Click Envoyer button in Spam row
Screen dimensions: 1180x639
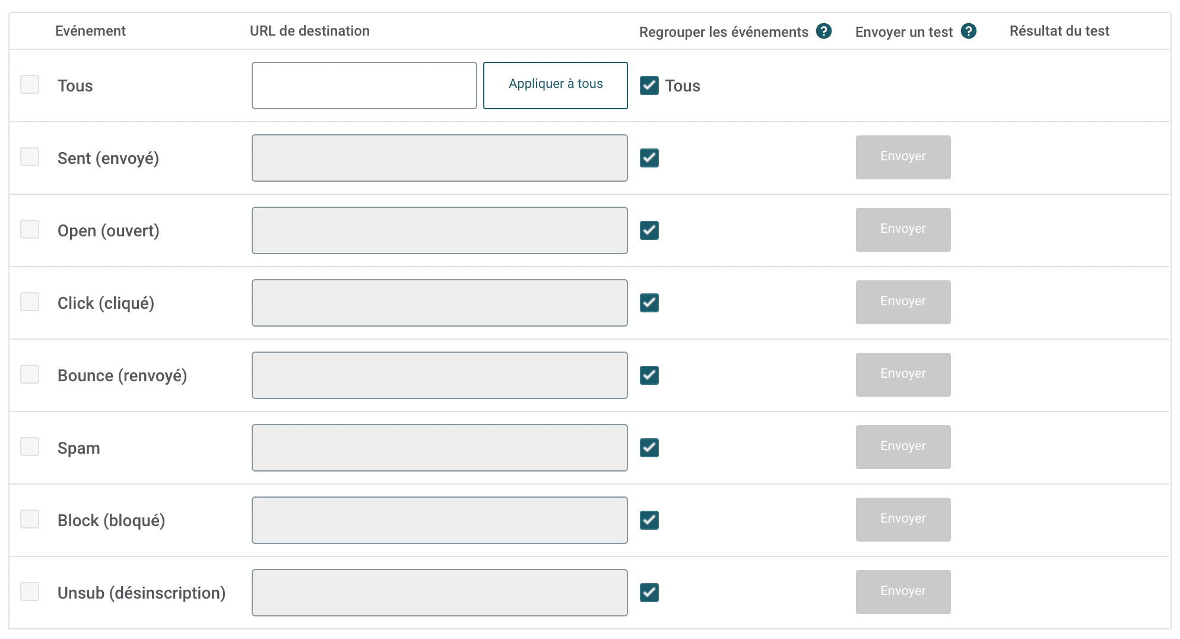click(x=903, y=447)
